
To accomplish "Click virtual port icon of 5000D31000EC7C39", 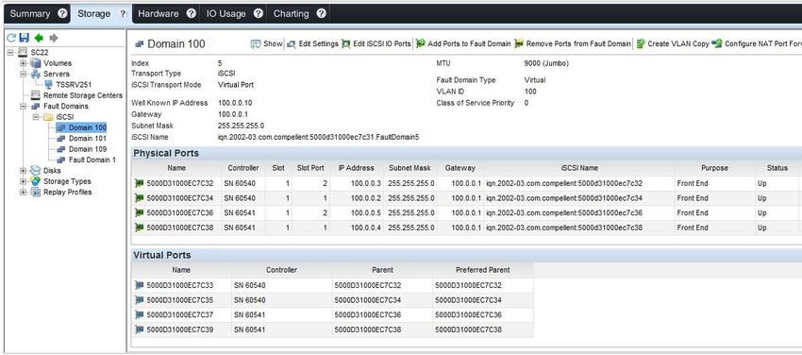I will point(139,330).
